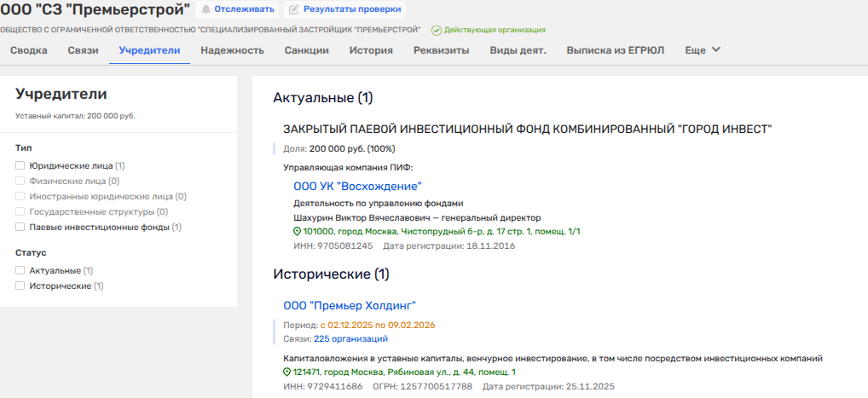Click Дата регистрации: 25.11.2025

click(x=548, y=386)
